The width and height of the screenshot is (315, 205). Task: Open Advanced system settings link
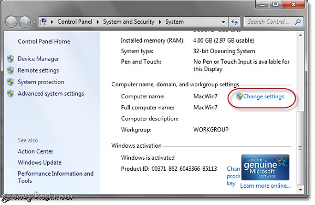(x=51, y=94)
